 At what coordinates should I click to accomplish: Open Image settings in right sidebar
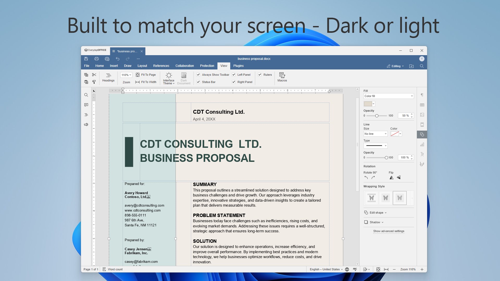click(422, 115)
